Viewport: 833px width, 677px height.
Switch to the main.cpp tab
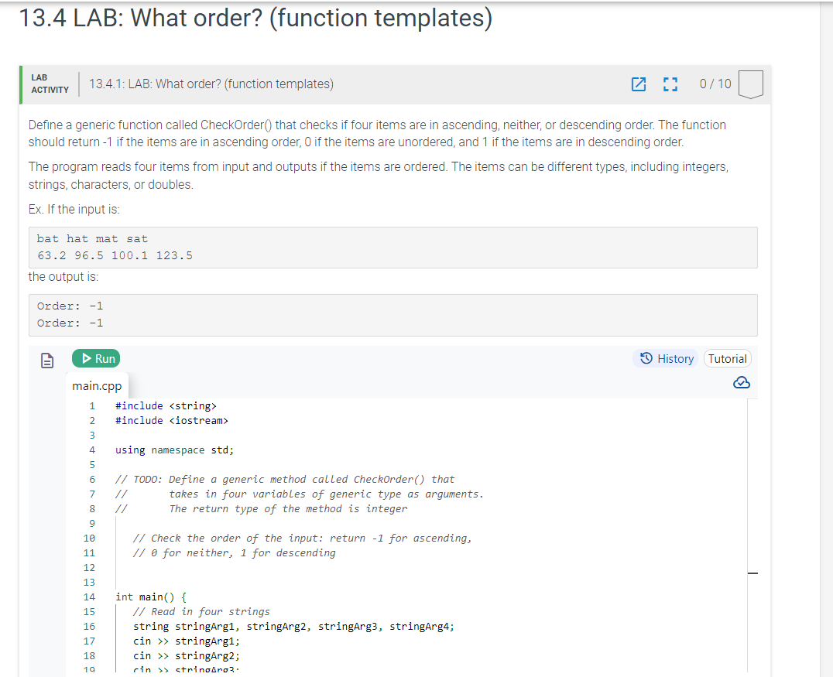pyautogui.click(x=96, y=385)
